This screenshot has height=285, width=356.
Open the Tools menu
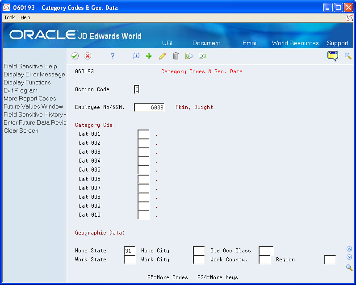pyautogui.click(x=10, y=17)
